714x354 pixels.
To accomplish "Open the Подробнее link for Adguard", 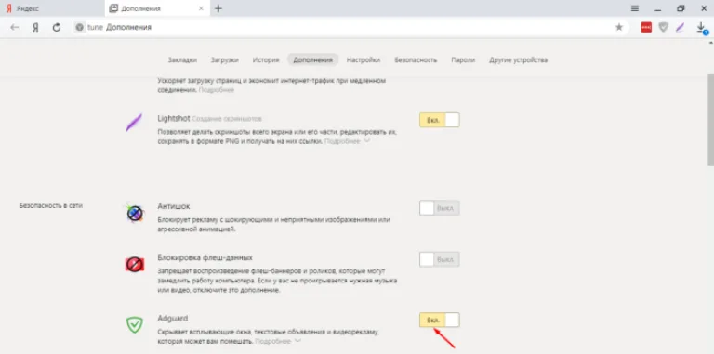I will tap(272, 341).
